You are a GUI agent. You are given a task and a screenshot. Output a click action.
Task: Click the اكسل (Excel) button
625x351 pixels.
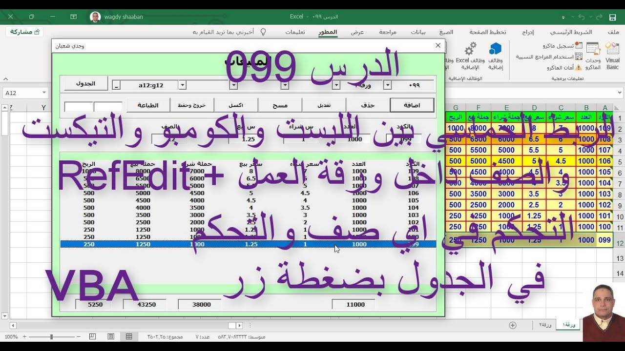[x=236, y=105]
